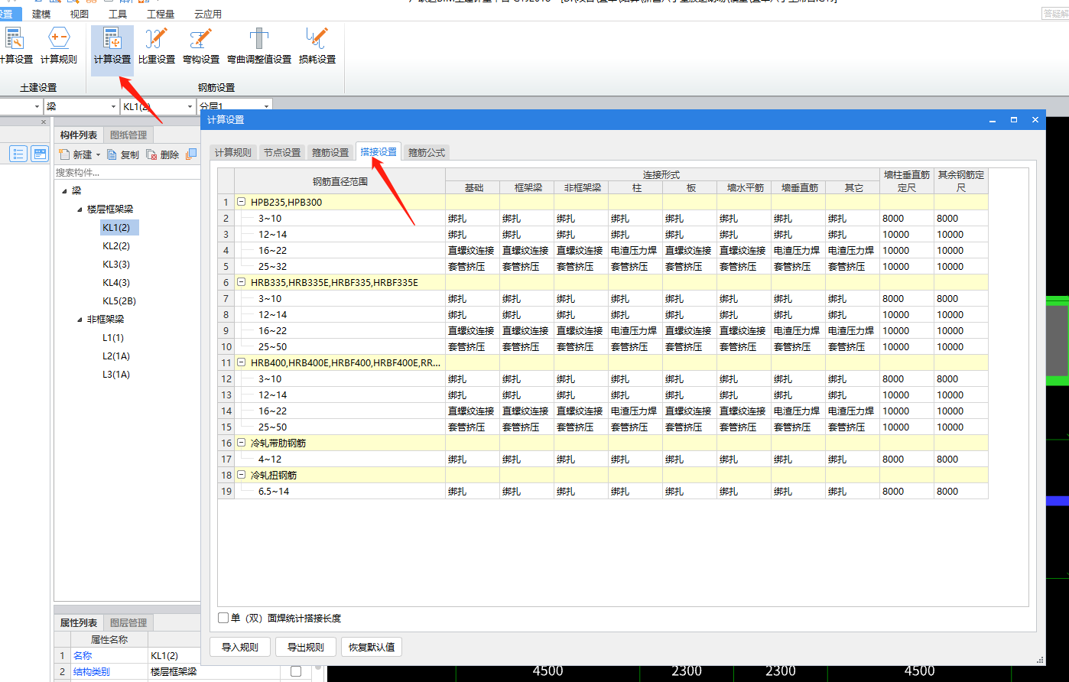Open the 新建 dropdown arrow
The width and height of the screenshot is (1069, 682).
coord(98,155)
